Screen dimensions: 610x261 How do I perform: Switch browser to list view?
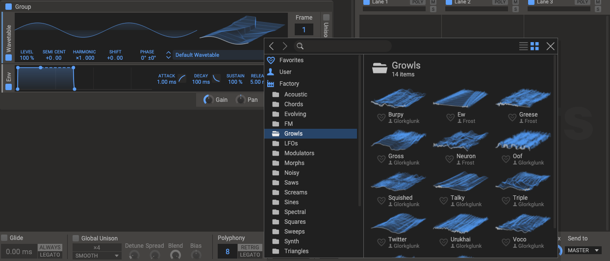point(523,46)
